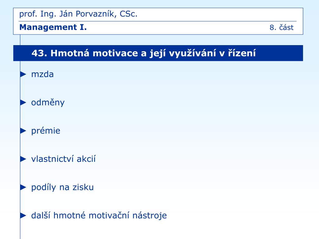Click the author name 'prof. Ing. Ján Porvazník, CSc.'
Viewport: 319px width, 239px height.
point(78,14)
